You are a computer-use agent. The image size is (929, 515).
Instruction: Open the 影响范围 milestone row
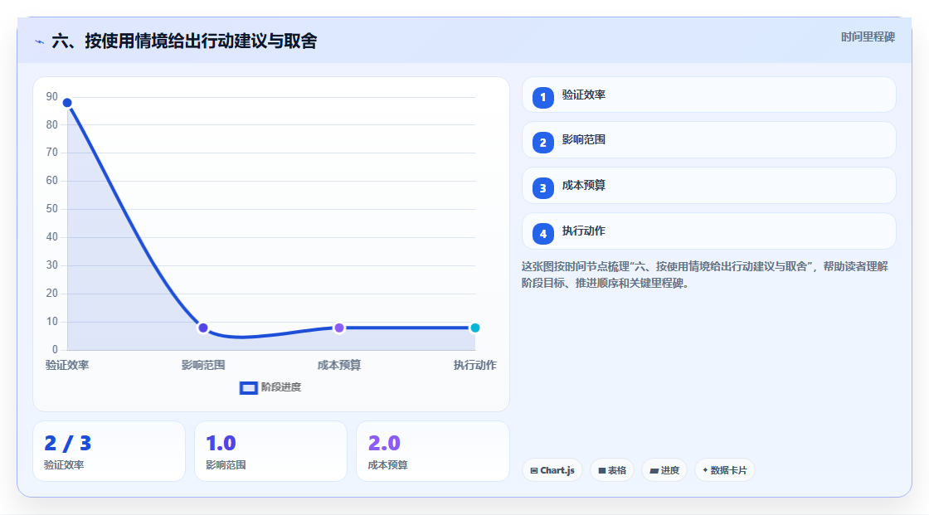point(708,140)
